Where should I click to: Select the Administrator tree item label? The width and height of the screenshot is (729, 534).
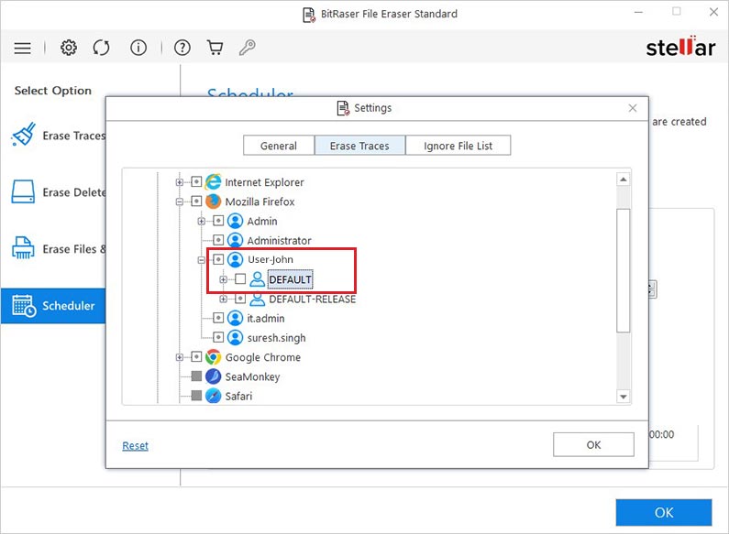pos(279,241)
